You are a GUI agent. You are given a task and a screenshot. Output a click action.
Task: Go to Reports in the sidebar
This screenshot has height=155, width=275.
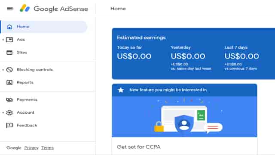[25, 82]
